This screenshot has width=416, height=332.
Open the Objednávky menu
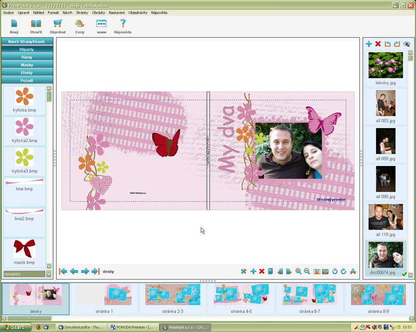(138, 12)
